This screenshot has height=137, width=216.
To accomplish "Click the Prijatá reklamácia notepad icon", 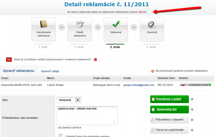I will point(80,25).
